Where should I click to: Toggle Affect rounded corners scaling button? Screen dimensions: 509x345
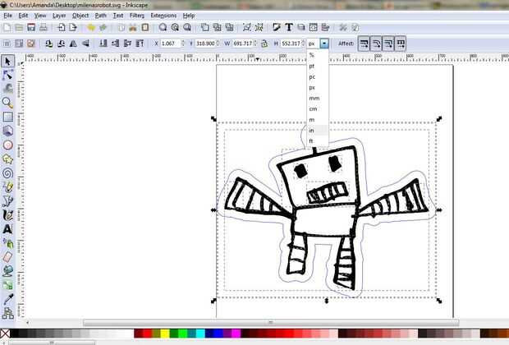(x=376, y=44)
